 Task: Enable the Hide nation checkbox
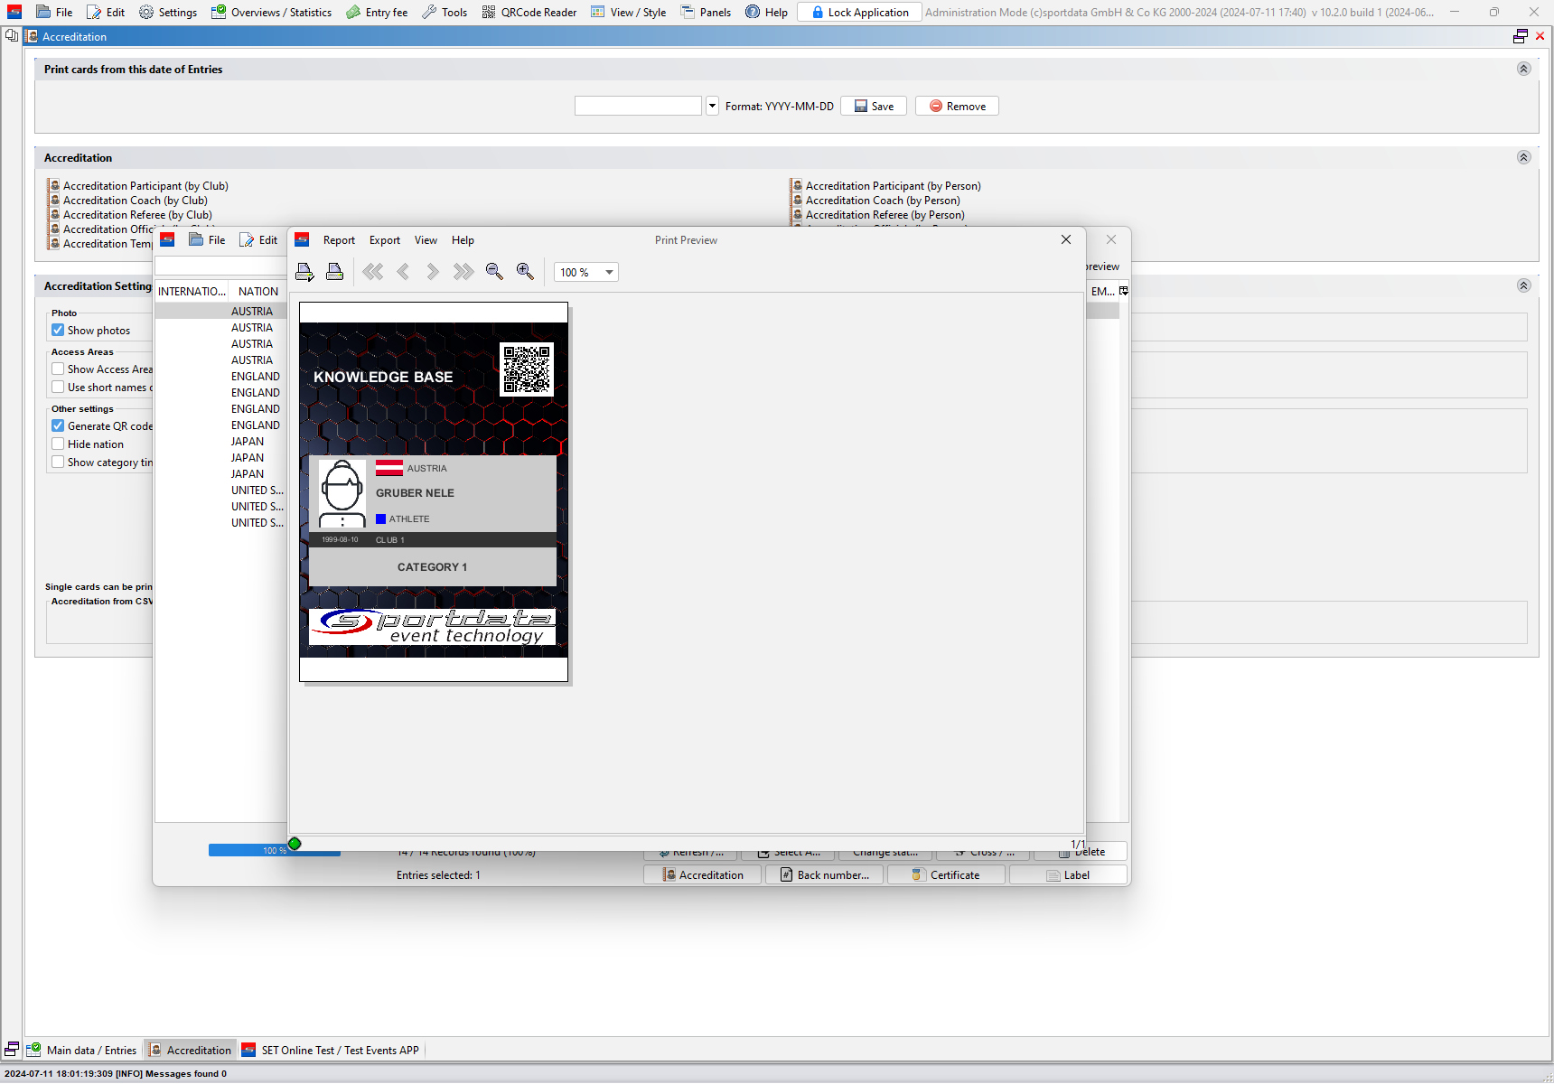tap(58, 444)
